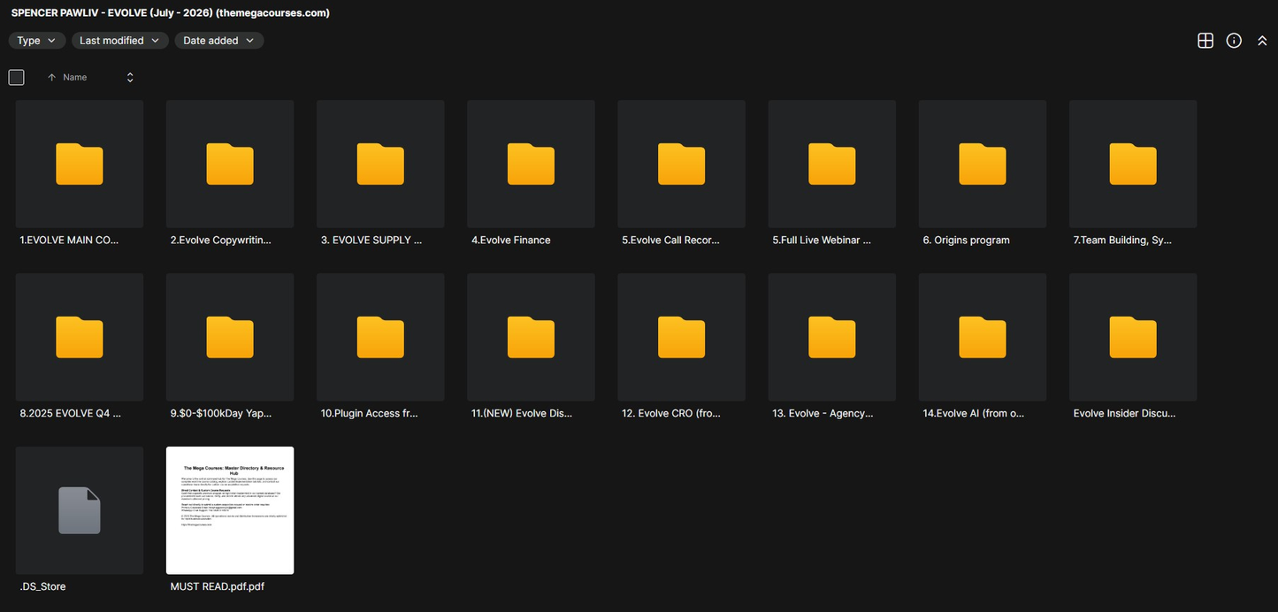The height and width of the screenshot is (612, 1278).
Task: Click the SPENCER PAWLIV - EVOLVE title
Action: (x=171, y=13)
